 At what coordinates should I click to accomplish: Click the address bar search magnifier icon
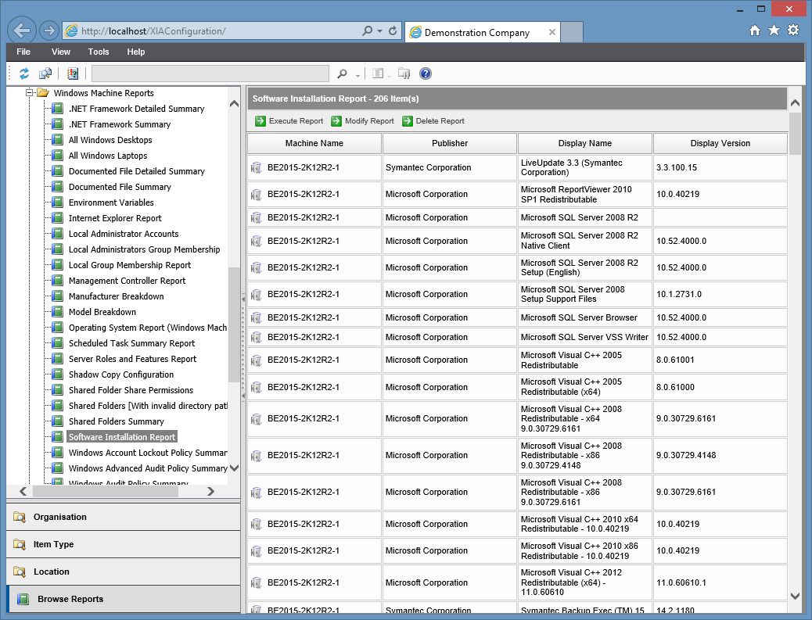point(367,30)
